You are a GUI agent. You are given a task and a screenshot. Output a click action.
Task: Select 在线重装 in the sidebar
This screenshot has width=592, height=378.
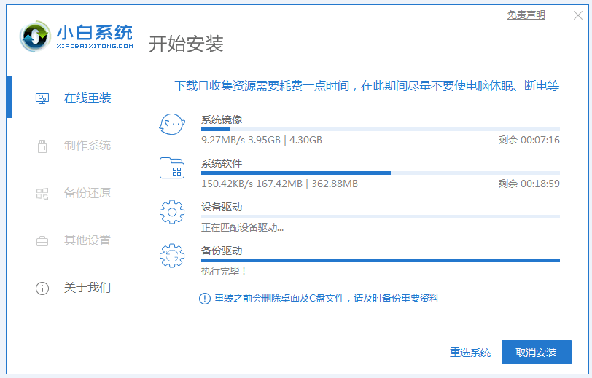click(87, 98)
